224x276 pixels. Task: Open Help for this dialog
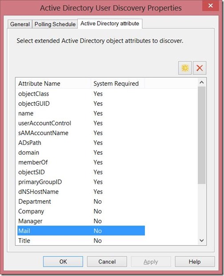pos(195,262)
